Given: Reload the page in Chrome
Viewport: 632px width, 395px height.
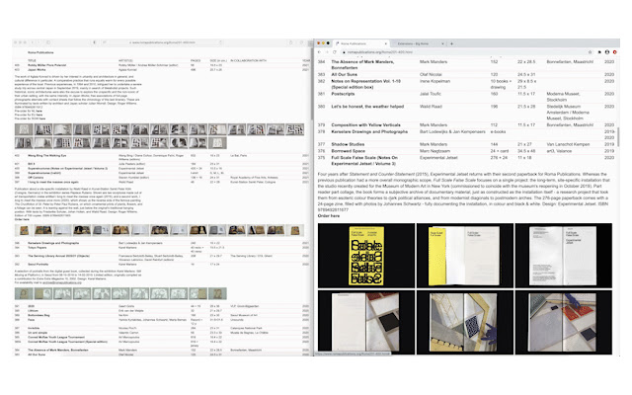Looking at the screenshot, I should pos(334,52).
